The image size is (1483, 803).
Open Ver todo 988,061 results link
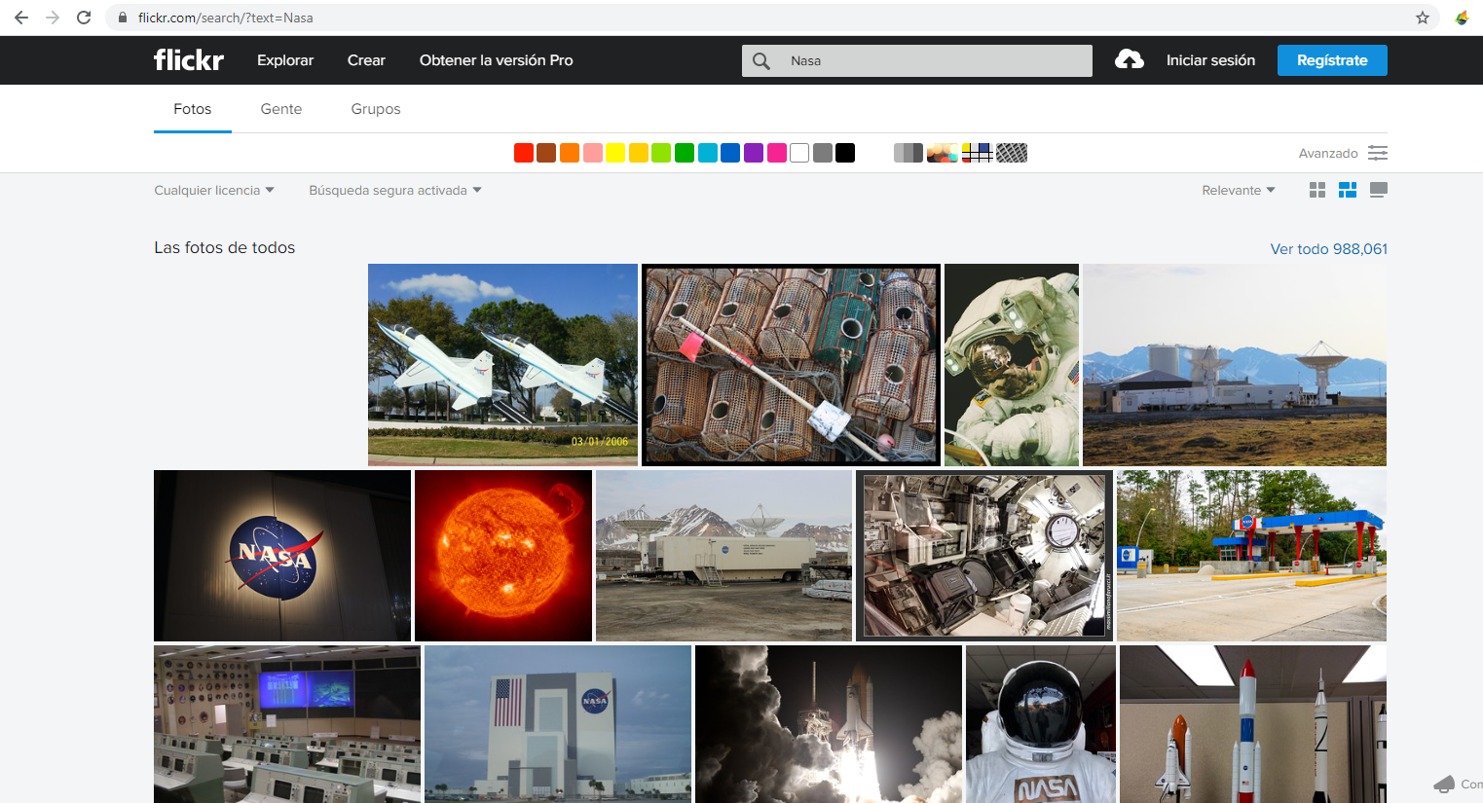(x=1328, y=248)
